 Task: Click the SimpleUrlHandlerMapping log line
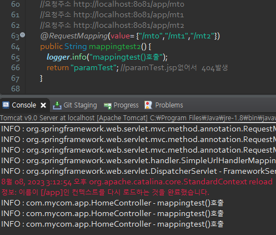138,161
